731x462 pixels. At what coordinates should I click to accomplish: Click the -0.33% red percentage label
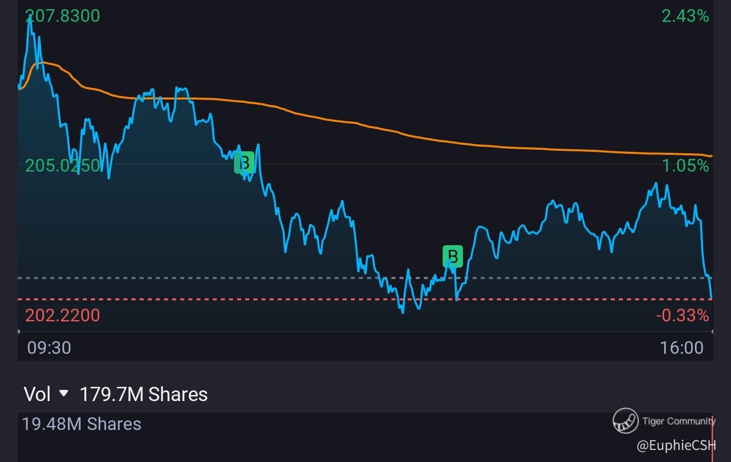pyautogui.click(x=682, y=315)
